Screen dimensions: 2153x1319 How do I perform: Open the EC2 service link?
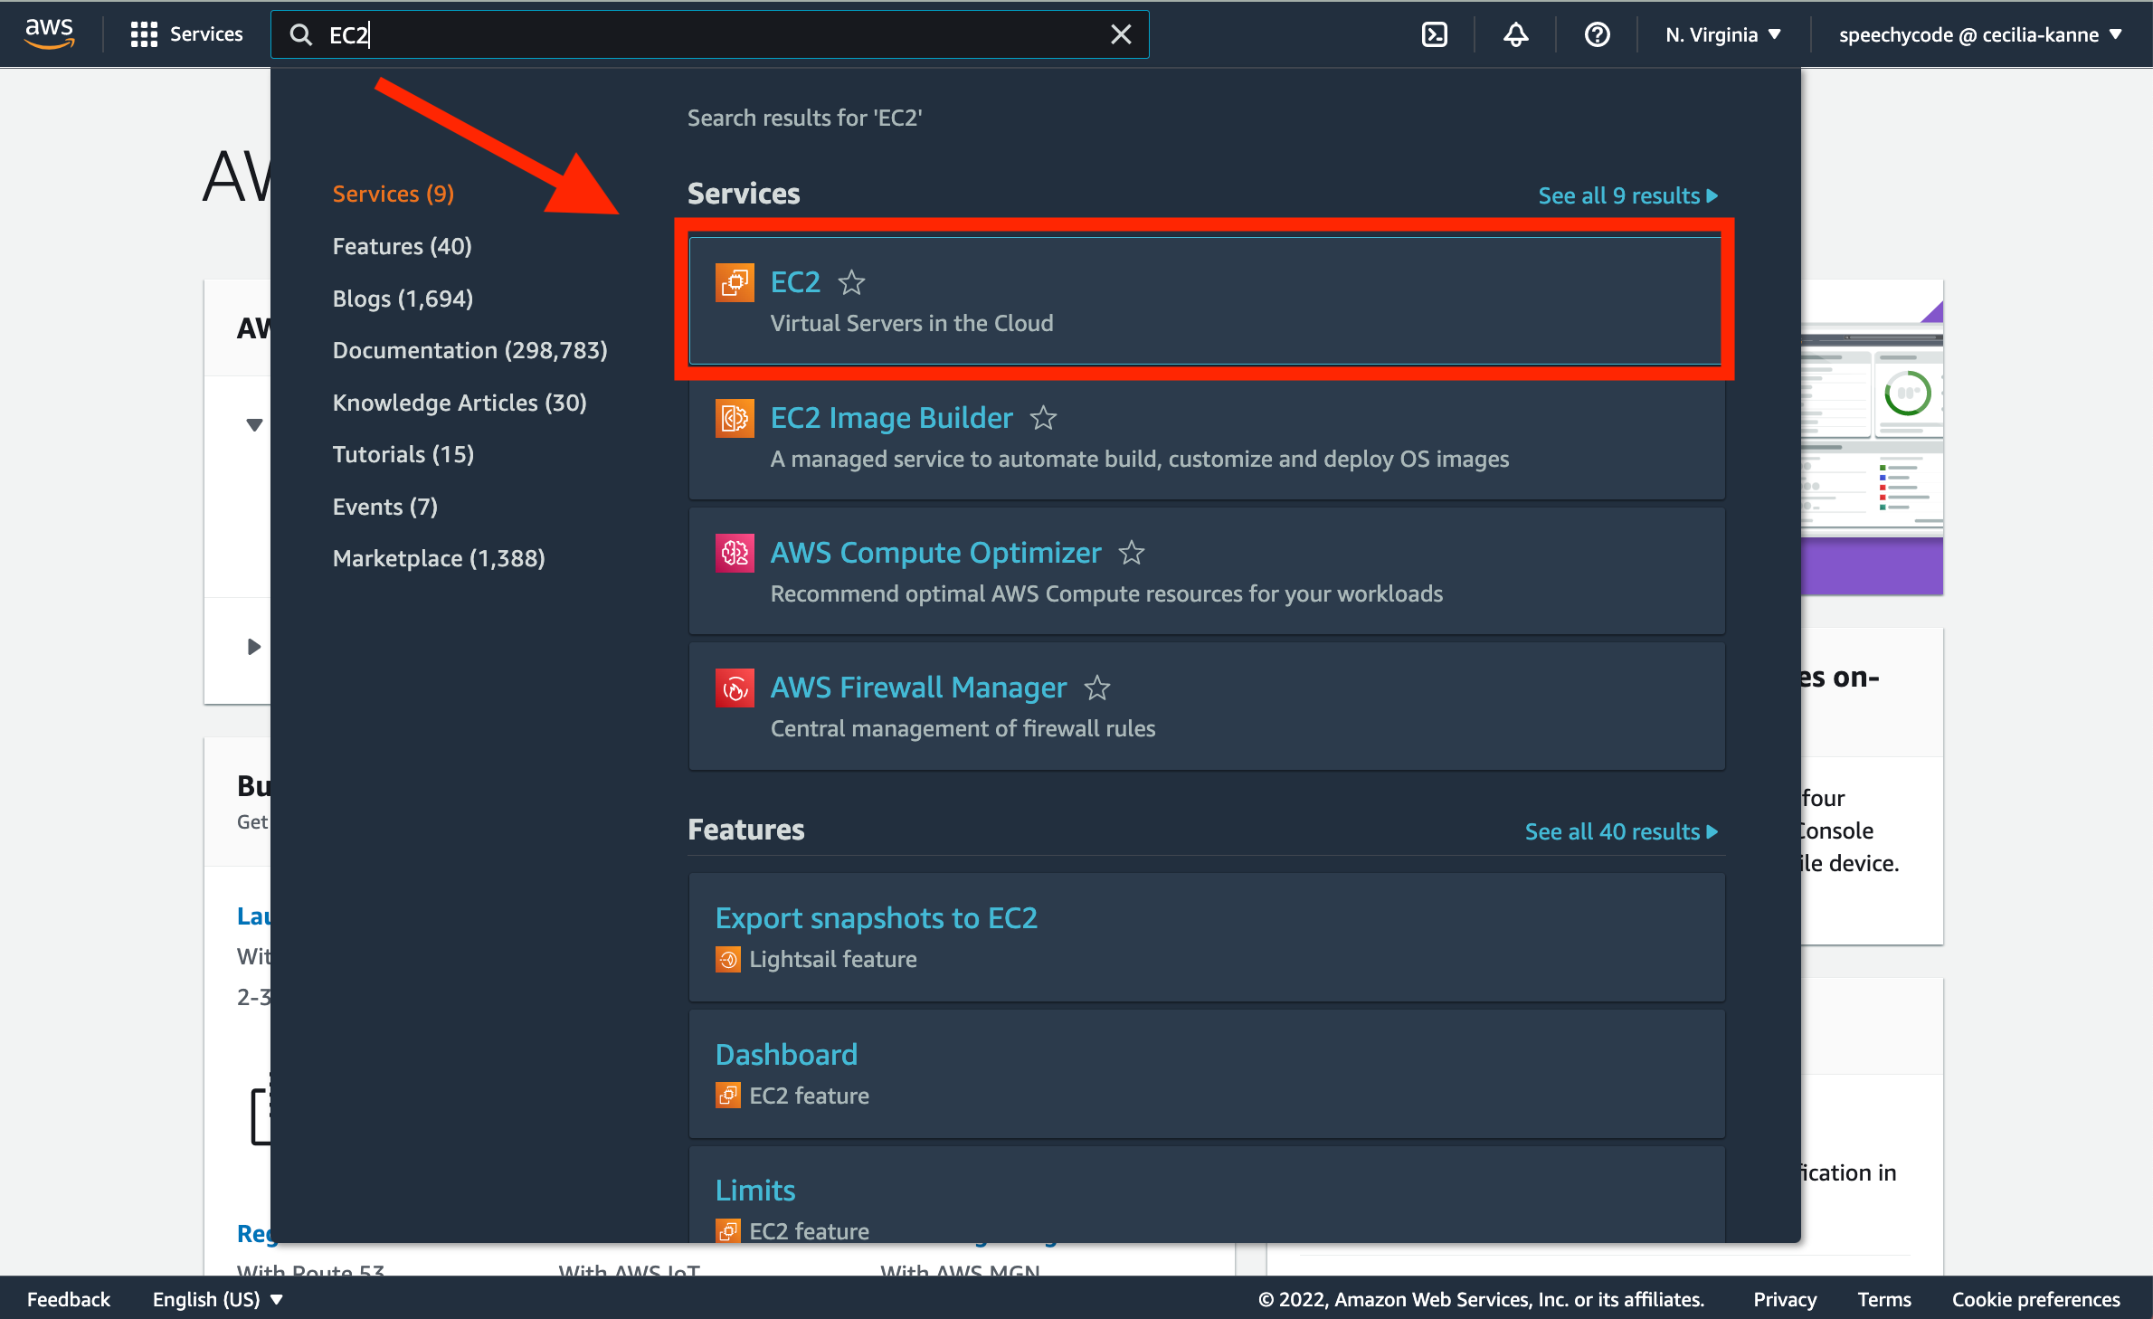click(795, 282)
